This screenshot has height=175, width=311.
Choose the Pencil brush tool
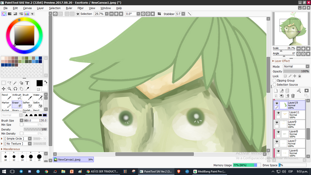(6, 97)
